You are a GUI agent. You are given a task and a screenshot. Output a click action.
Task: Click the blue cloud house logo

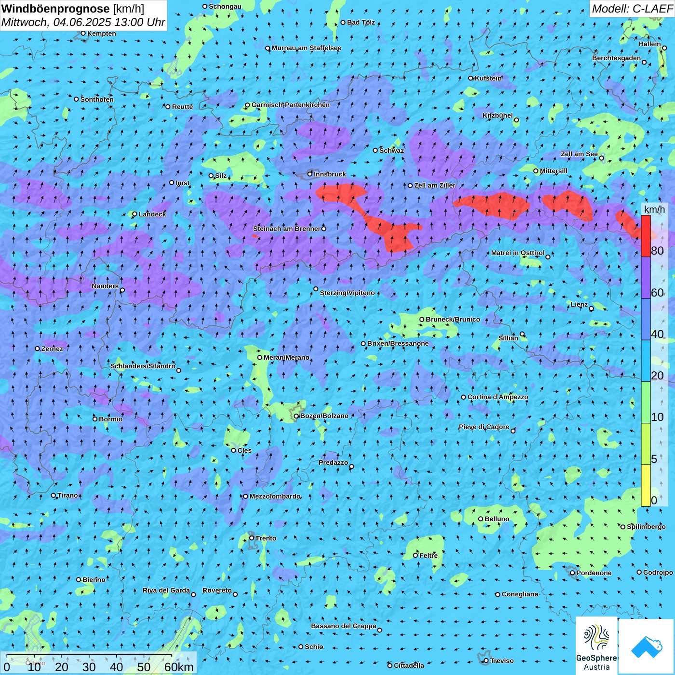[647, 647]
